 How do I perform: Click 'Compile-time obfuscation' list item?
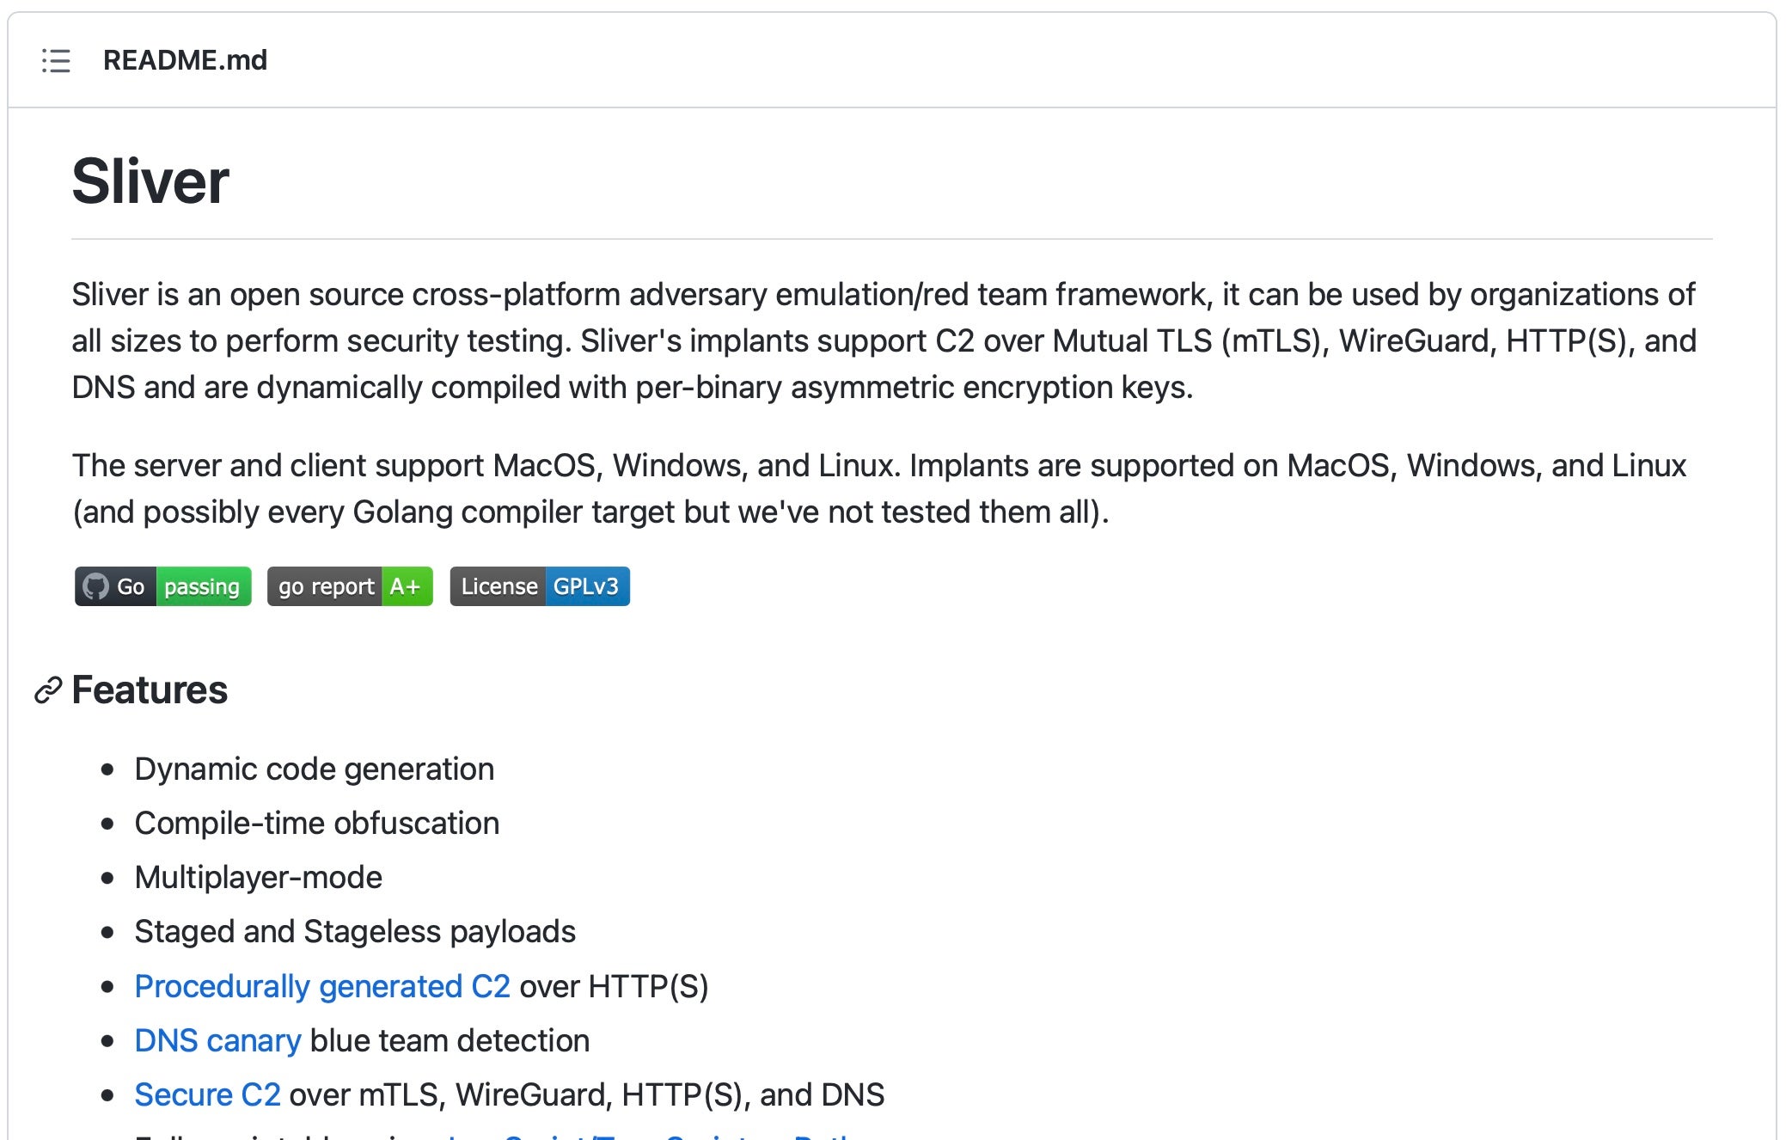[x=316, y=823]
